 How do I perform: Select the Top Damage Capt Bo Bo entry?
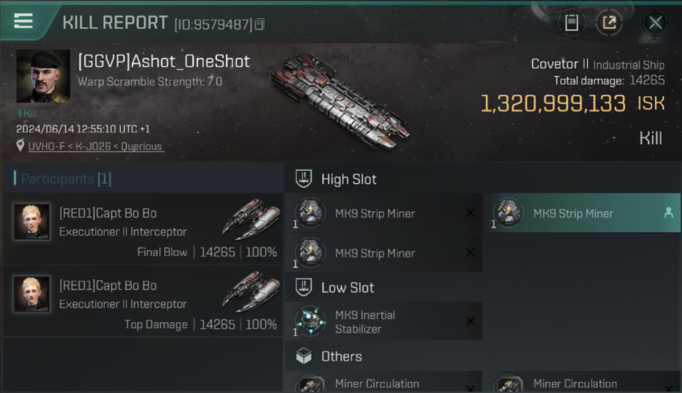(x=143, y=301)
